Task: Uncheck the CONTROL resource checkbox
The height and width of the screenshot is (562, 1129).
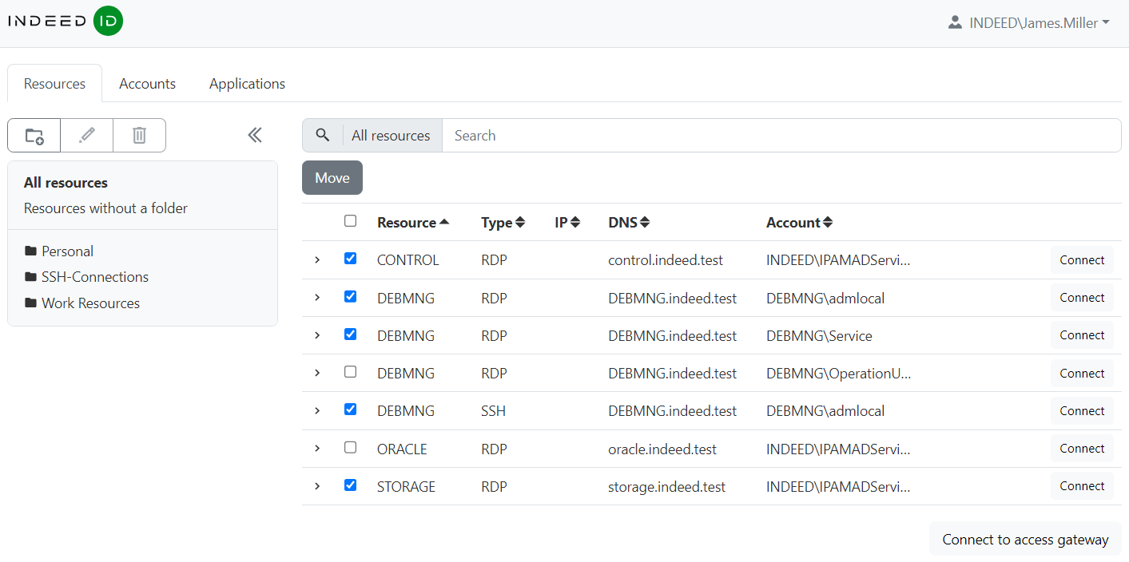Action: 350,259
